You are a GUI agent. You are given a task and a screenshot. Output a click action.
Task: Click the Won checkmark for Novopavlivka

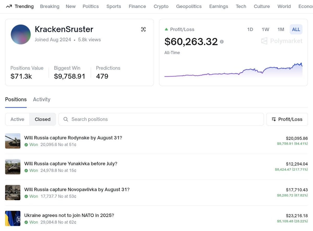(x=26, y=196)
